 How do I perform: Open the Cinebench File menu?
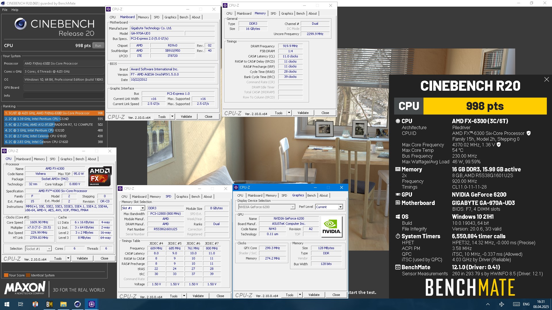point(5,10)
